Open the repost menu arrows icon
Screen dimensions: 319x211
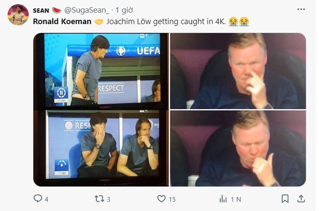99,199
